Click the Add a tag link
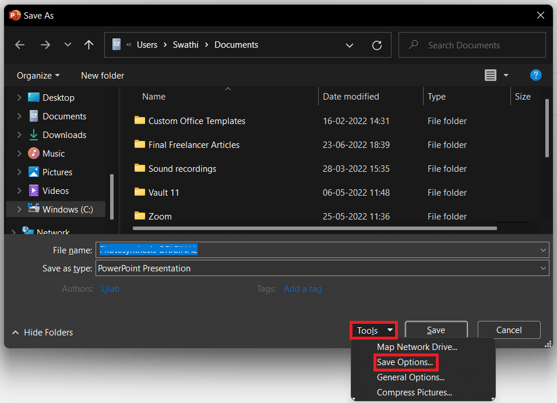The height and width of the screenshot is (403, 557). (302, 288)
